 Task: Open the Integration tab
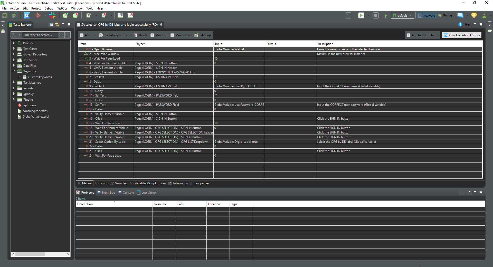(178, 183)
